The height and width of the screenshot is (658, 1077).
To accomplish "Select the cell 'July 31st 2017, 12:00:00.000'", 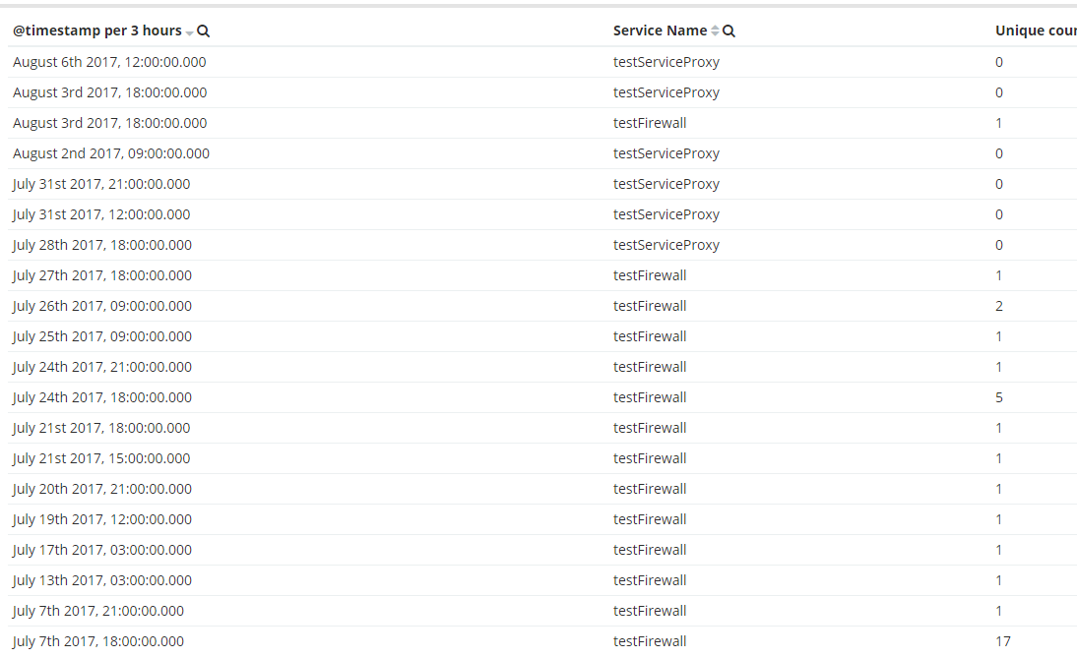I will (101, 214).
